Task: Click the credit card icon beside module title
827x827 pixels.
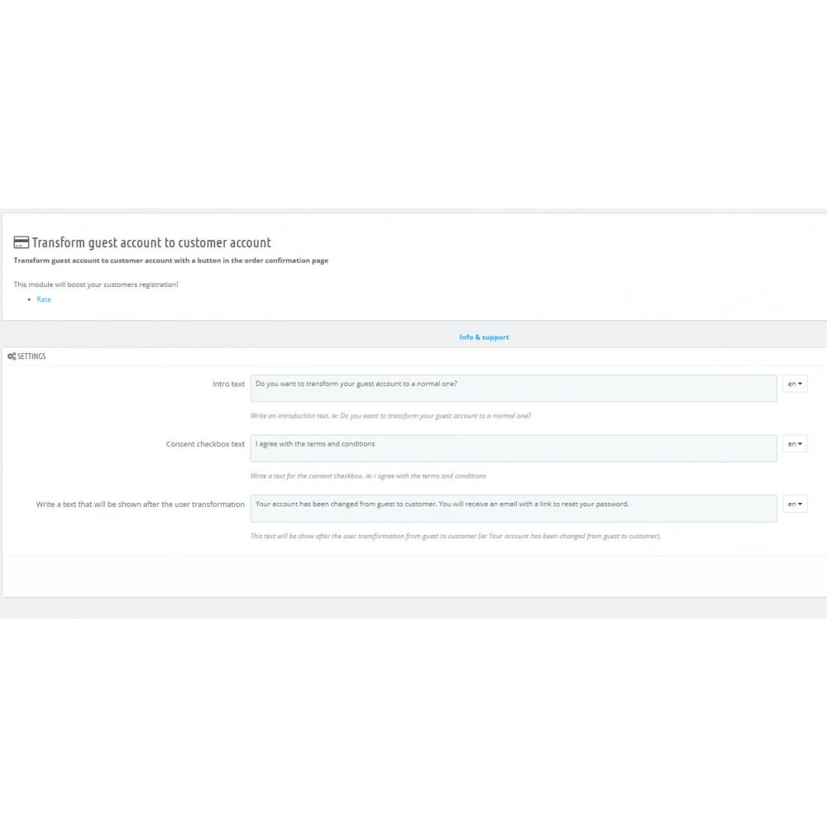Action: pos(22,242)
